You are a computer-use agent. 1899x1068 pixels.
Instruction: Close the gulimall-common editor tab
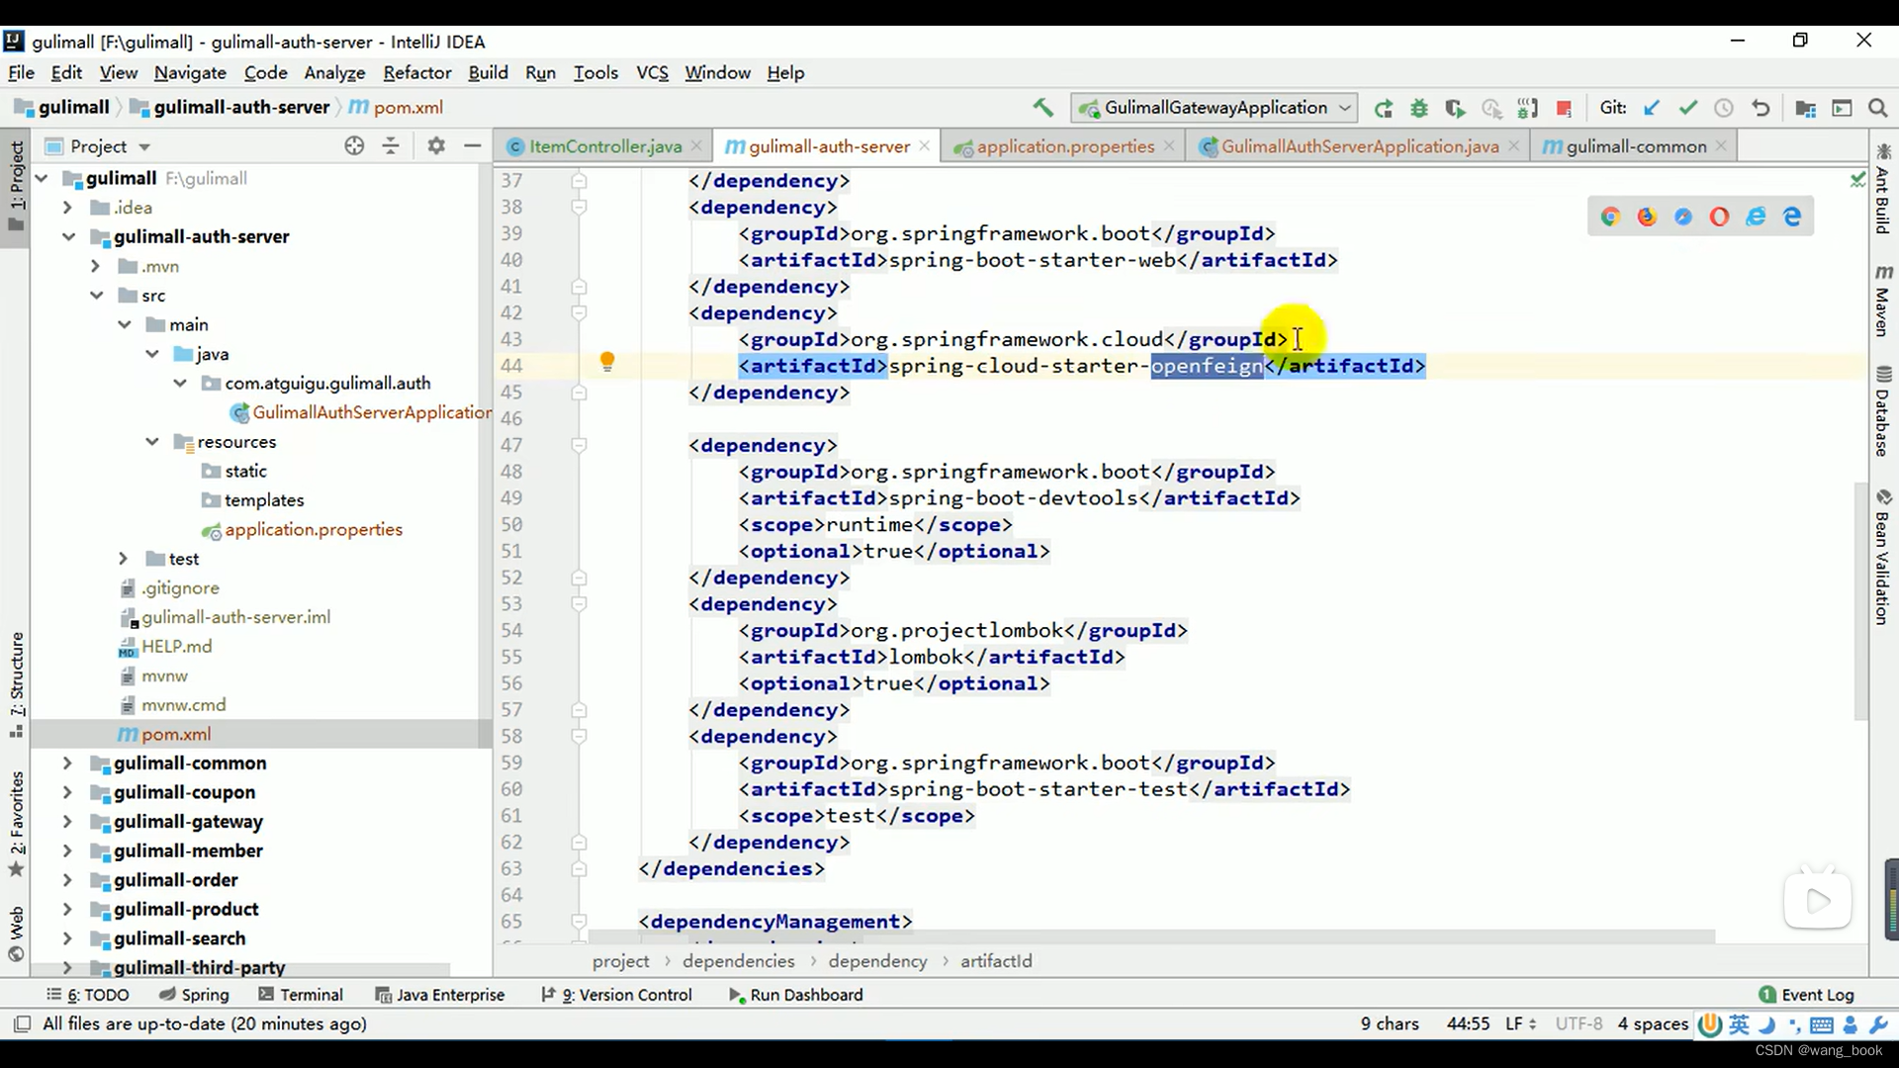tap(1721, 145)
